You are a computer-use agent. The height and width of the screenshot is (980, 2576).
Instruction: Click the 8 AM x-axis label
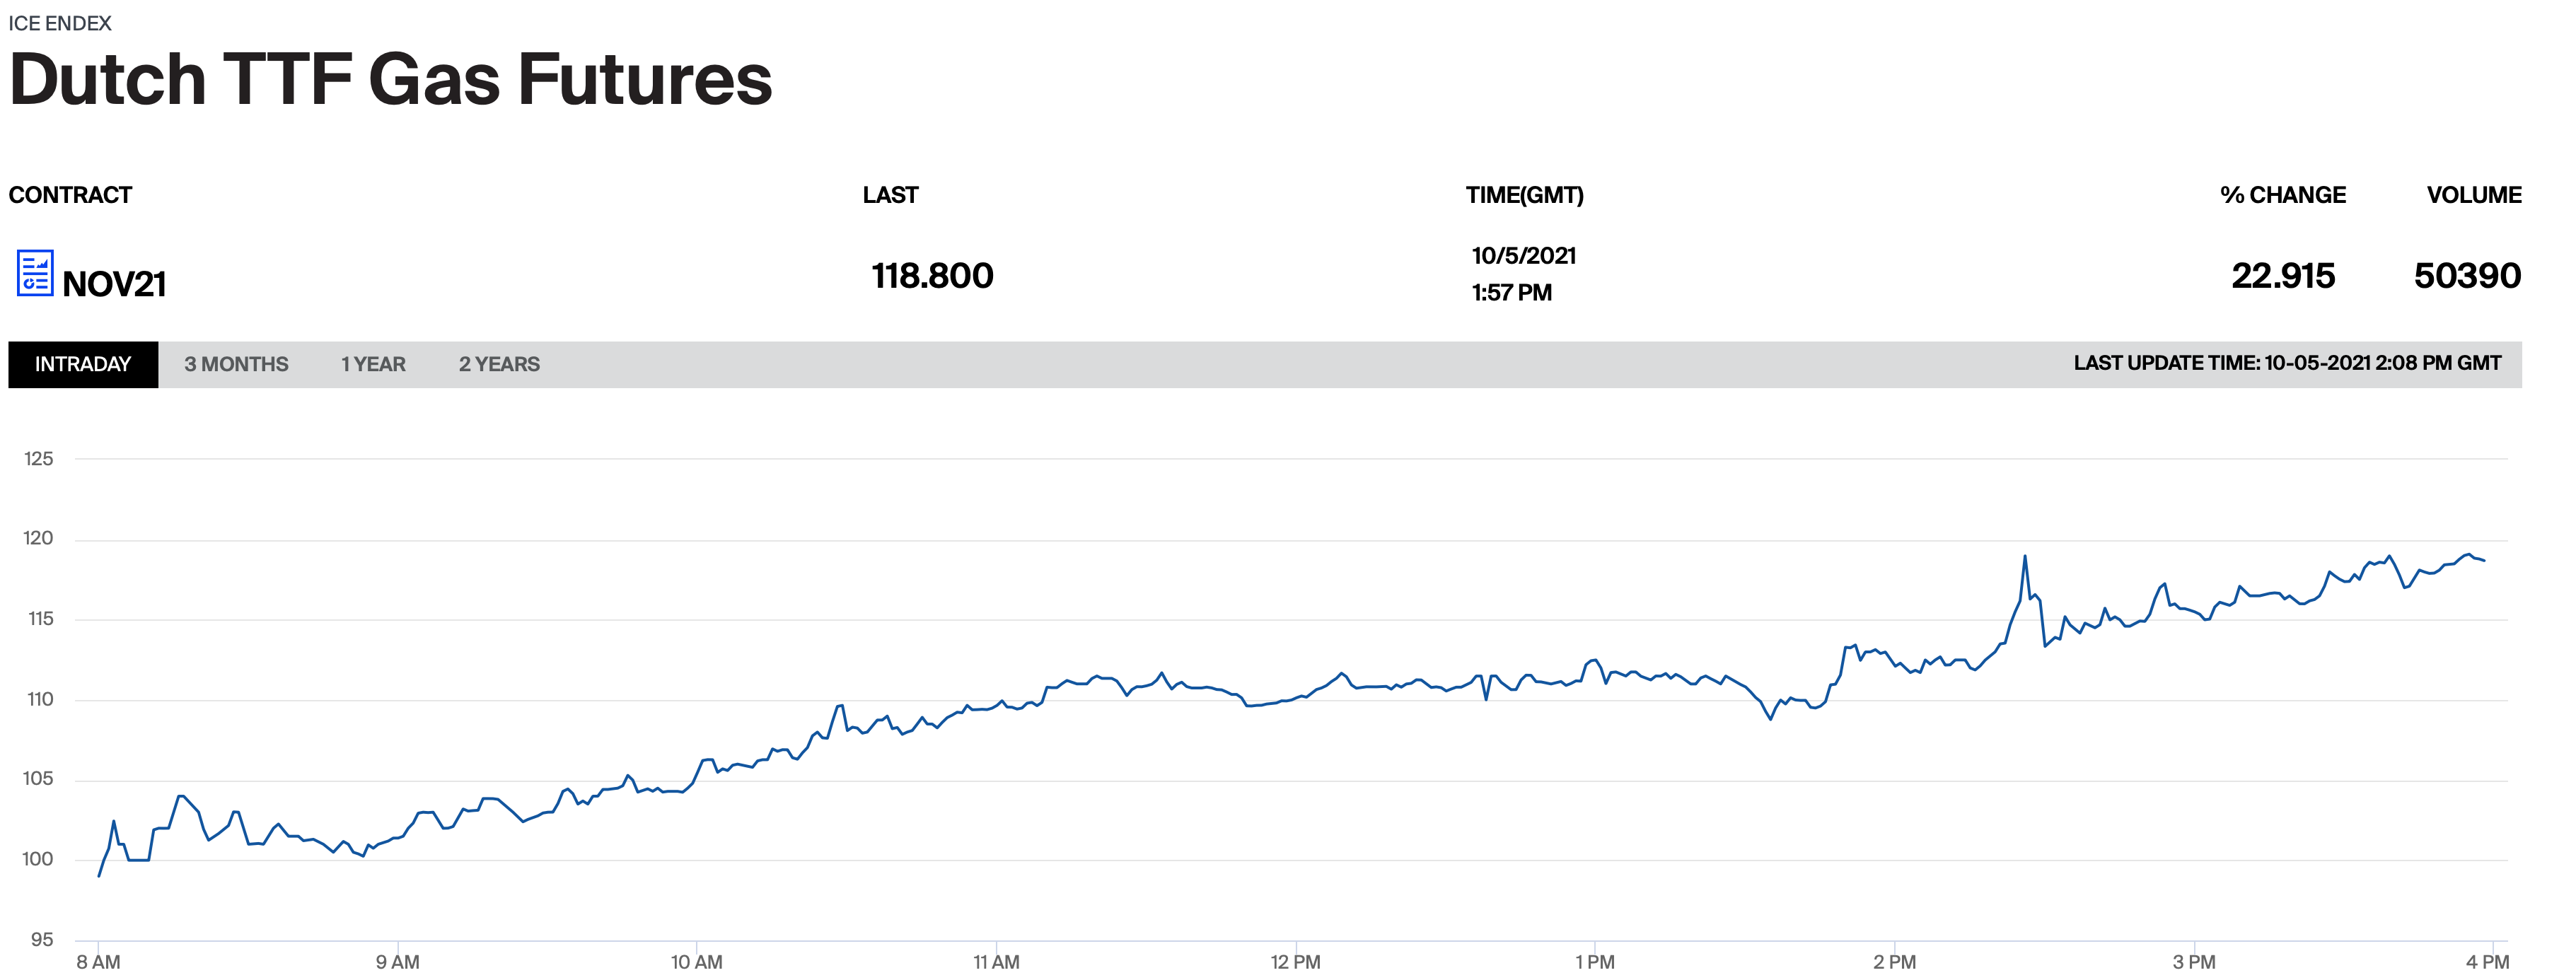point(98,962)
